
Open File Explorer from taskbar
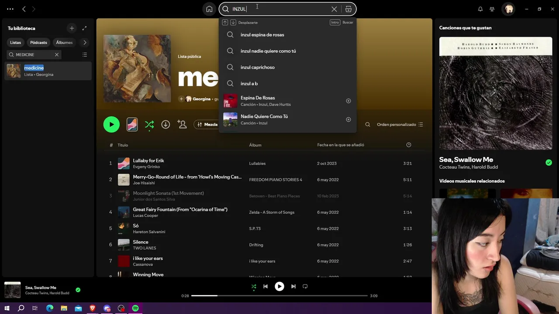click(x=64, y=308)
